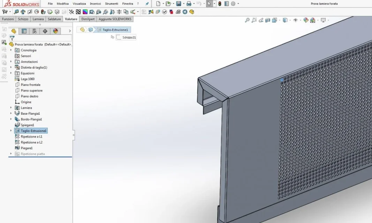This screenshot has width=372, height=223.
Task: Open the Strumenti menu
Action: 112,3
